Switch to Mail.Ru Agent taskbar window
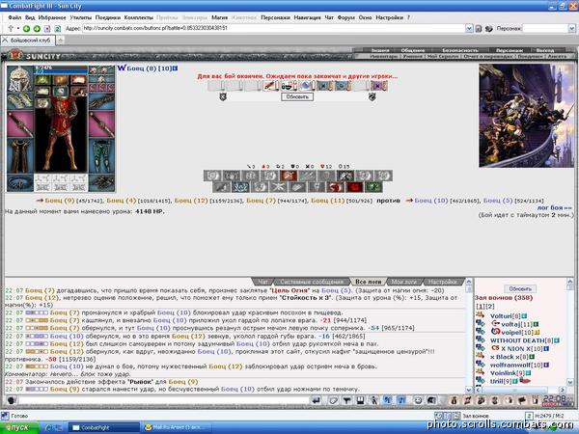 178,427
